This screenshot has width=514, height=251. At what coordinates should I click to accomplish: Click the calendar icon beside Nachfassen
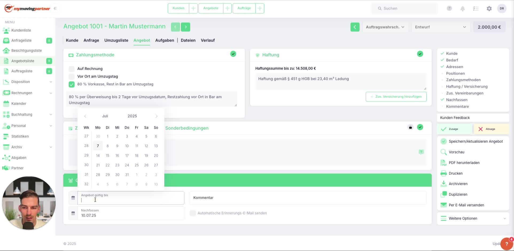[73, 213]
